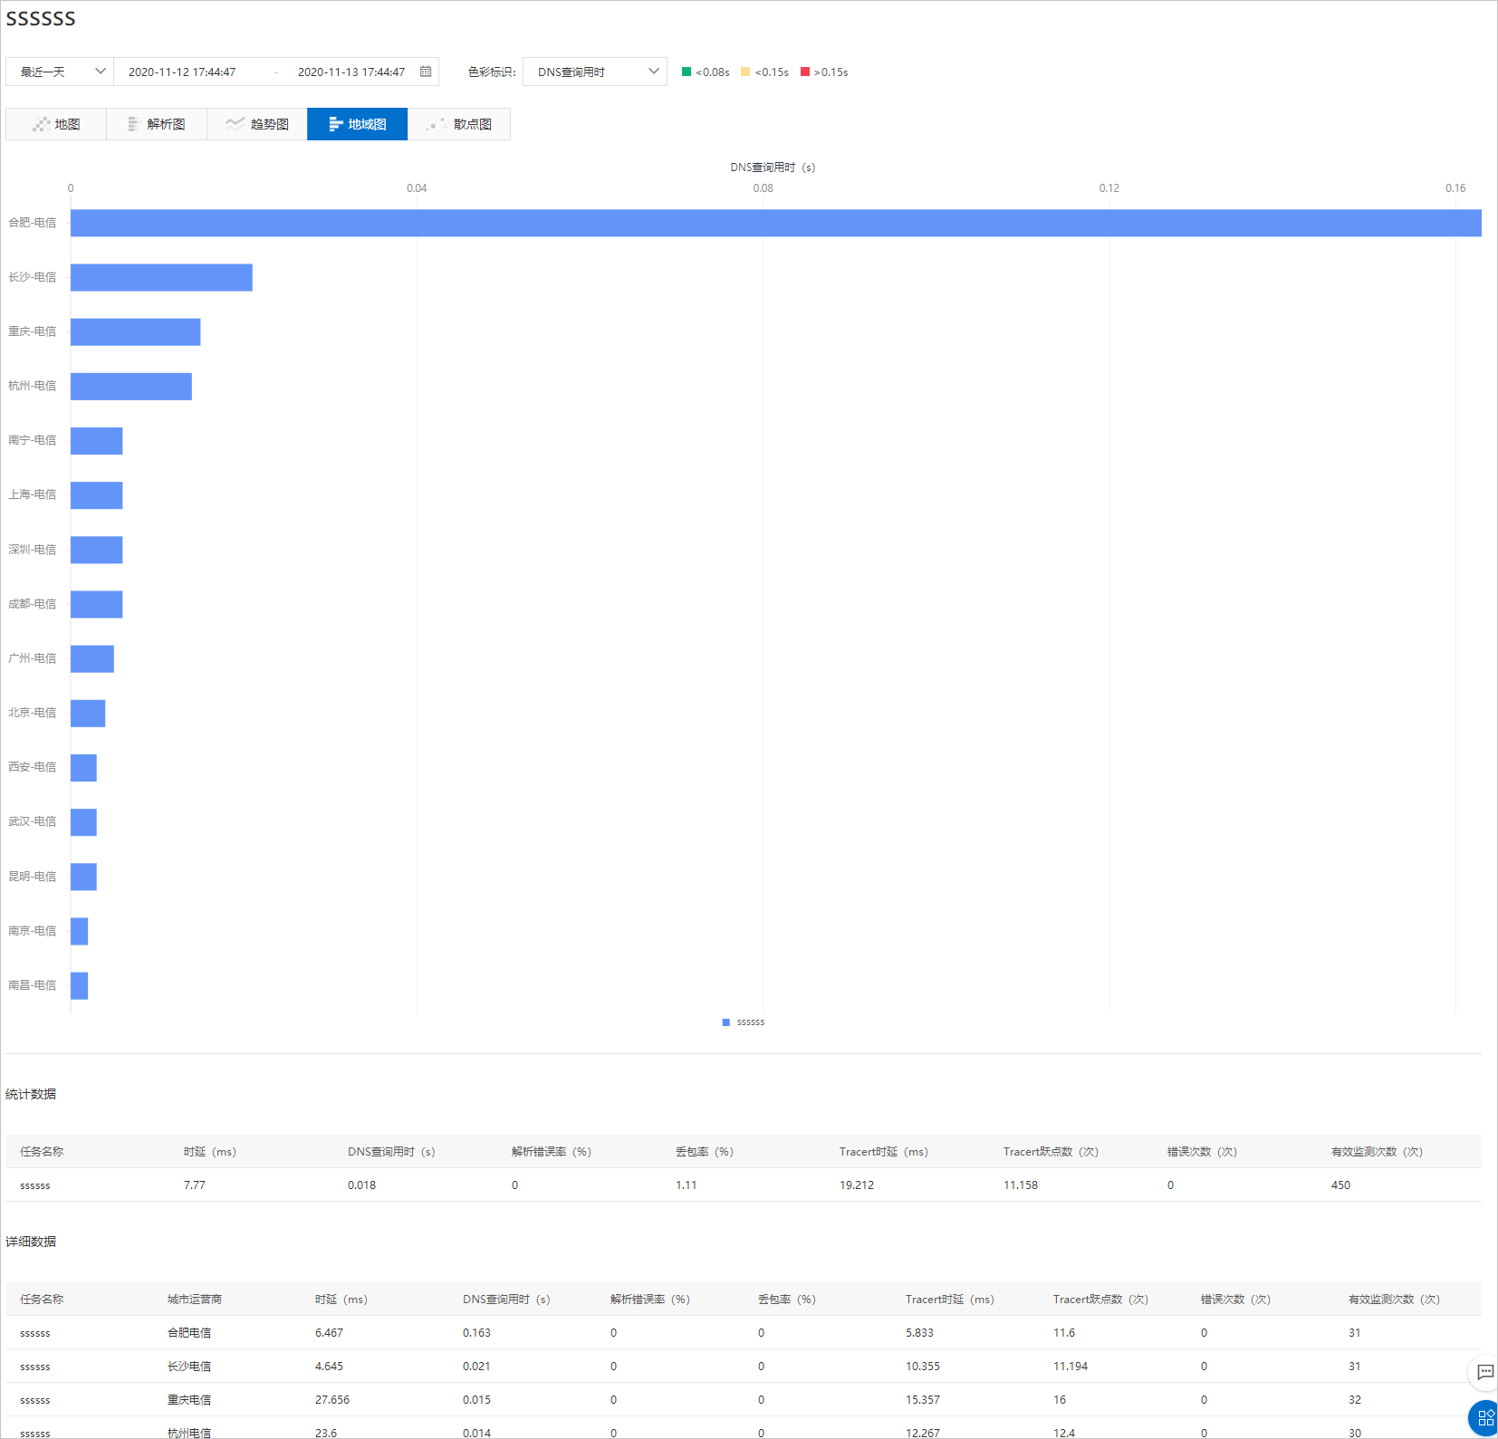Click the green <0.08s legend swatch
The height and width of the screenshot is (1439, 1498).
[687, 72]
